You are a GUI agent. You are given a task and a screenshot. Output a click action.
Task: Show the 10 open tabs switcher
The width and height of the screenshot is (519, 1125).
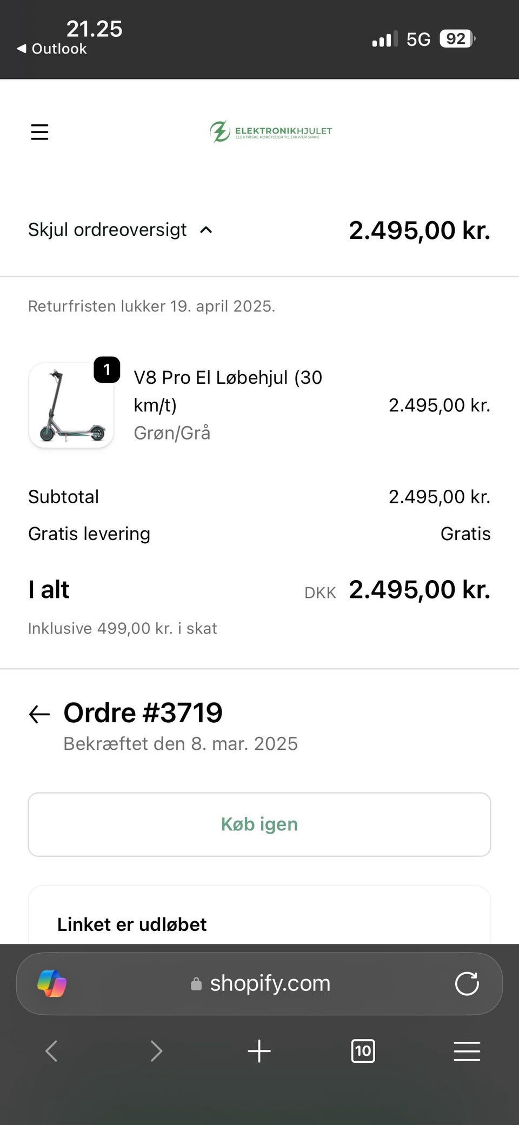coord(363,1051)
